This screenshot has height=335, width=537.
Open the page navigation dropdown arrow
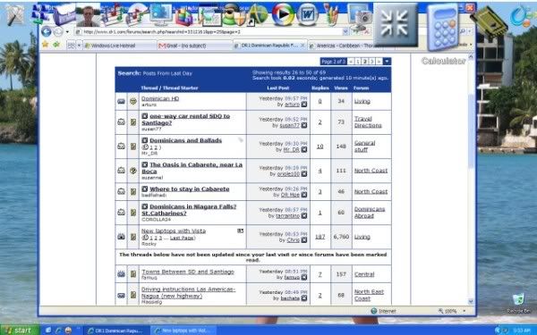(387, 62)
